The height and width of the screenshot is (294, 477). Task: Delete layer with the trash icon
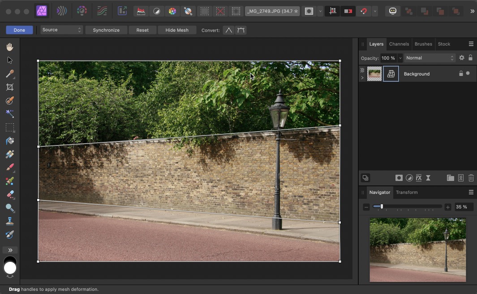pyautogui.click(x=471, y=178)
